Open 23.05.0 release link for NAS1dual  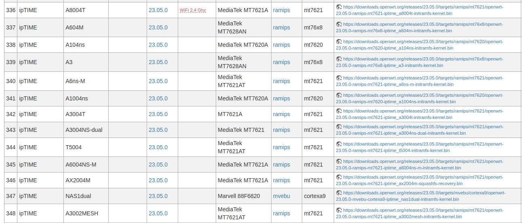coord(158,196)
